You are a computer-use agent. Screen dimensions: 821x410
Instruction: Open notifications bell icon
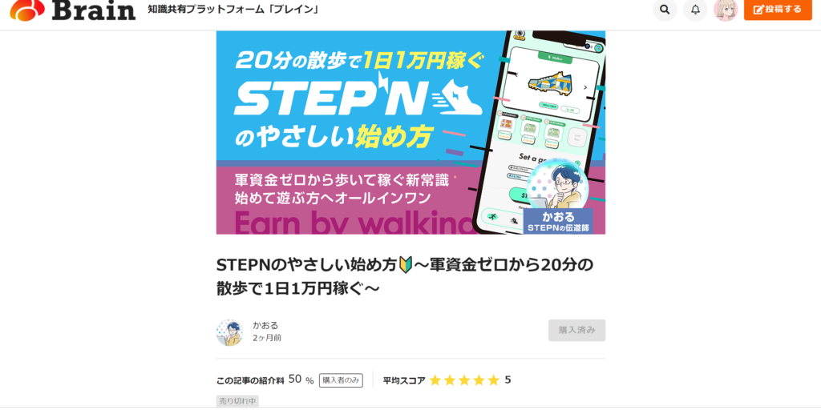click(695, 10)
